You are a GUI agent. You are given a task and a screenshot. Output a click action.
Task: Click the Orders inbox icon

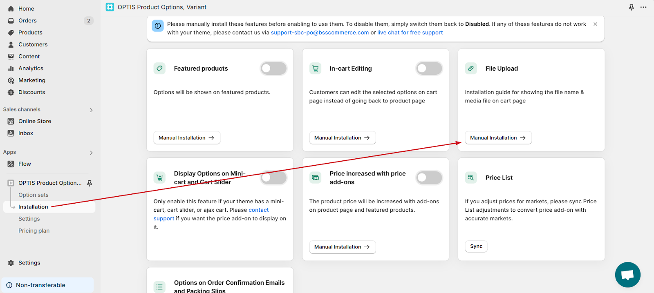click(11, 20)
